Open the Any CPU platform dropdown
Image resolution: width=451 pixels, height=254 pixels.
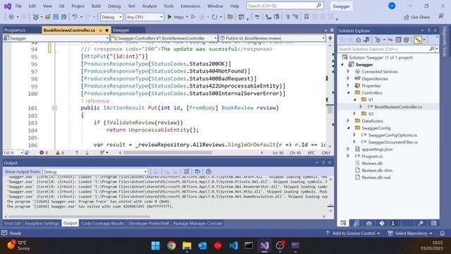pos(144,17)
